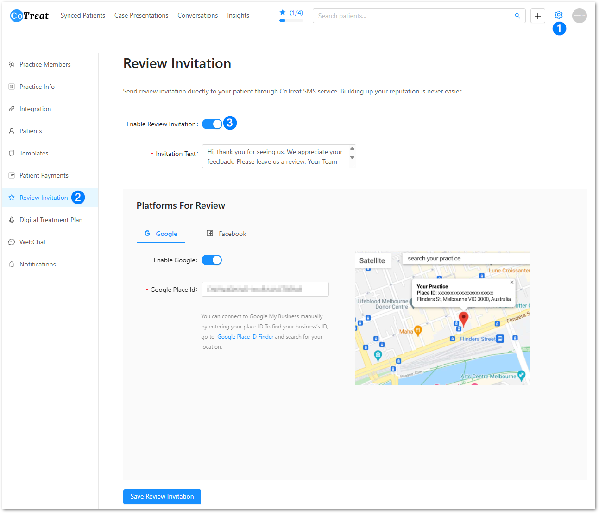
Task: Disable the Enable Google switch
Action: tap(212, 260)
